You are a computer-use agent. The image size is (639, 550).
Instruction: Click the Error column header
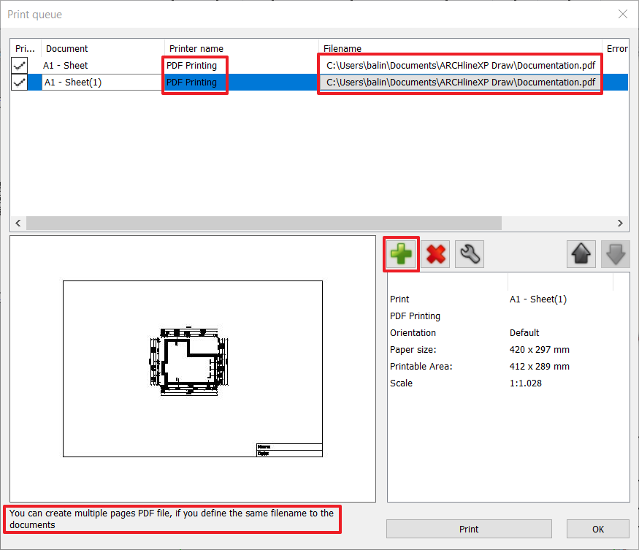617,48
